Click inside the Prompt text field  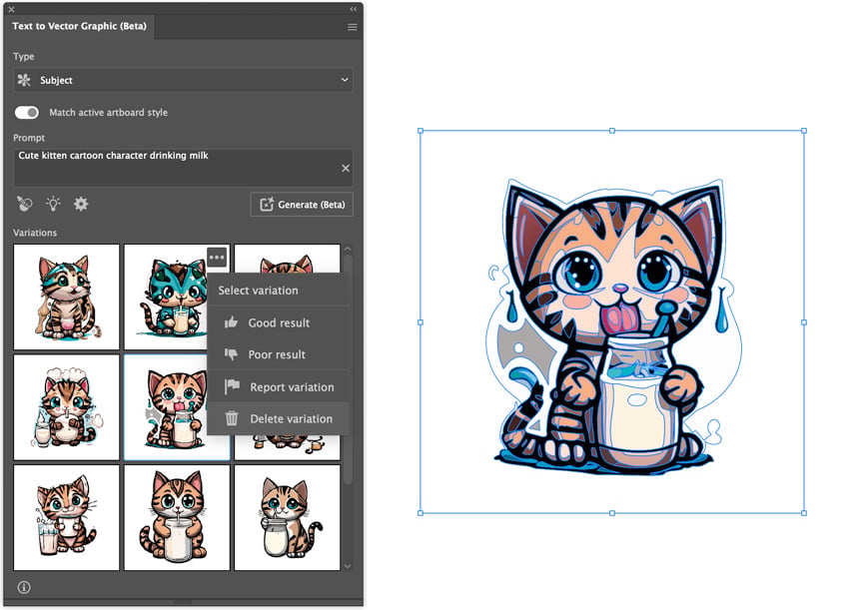click(183, 169)
